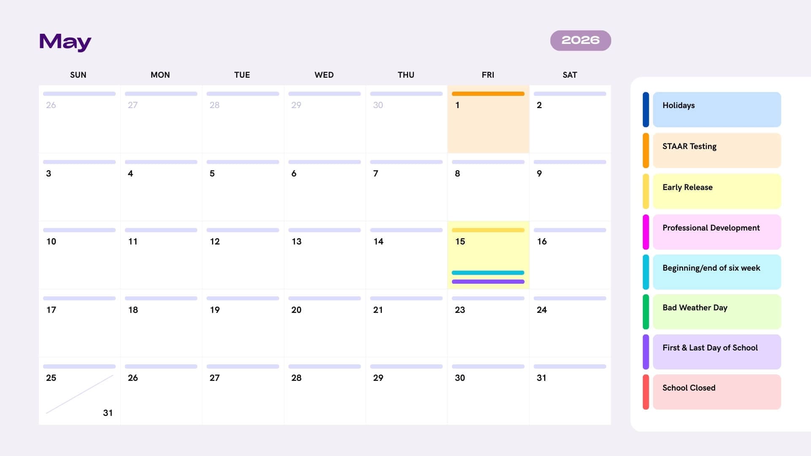
Task: Click the orange bar beside STAAR Testing
Action: click(645, 151)
